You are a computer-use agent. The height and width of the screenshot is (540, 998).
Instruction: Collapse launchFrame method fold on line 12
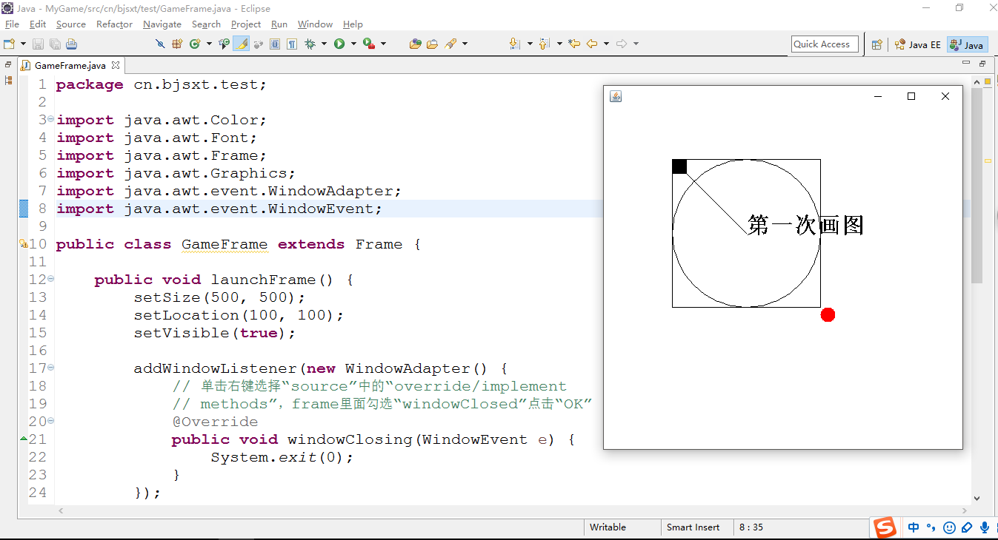[x=50, y=279]
